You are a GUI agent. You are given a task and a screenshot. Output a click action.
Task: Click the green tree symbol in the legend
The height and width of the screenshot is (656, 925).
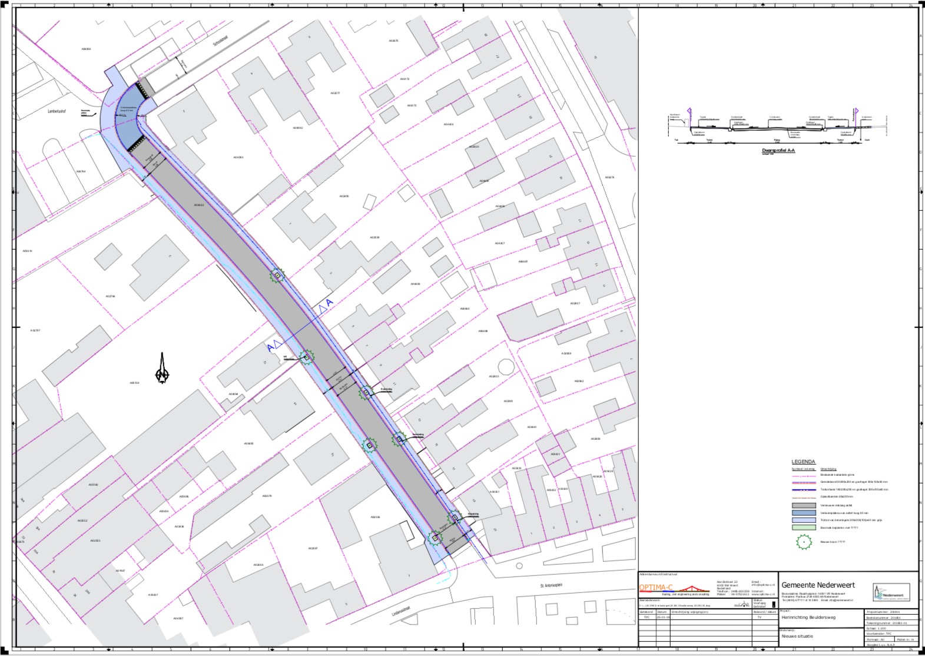[x=803, y=542]
